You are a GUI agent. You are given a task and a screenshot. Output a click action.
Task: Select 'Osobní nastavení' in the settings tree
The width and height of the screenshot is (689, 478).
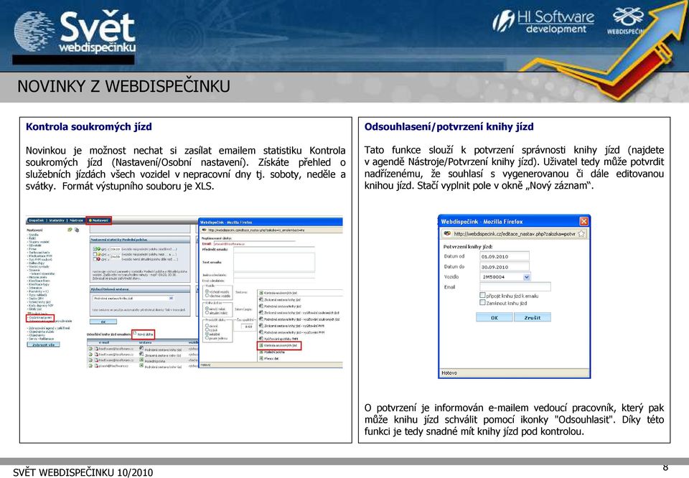tap(41, 318)
